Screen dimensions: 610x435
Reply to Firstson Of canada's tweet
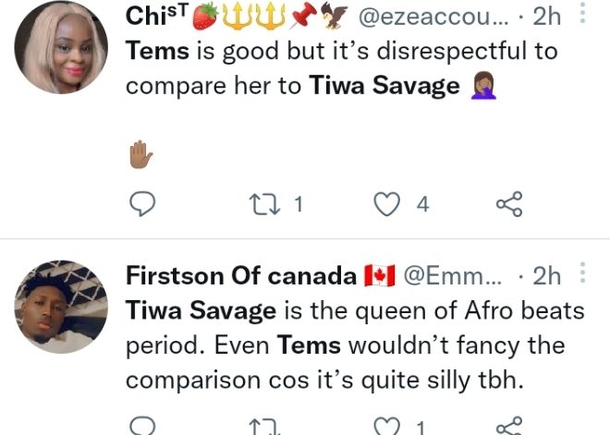140,426
